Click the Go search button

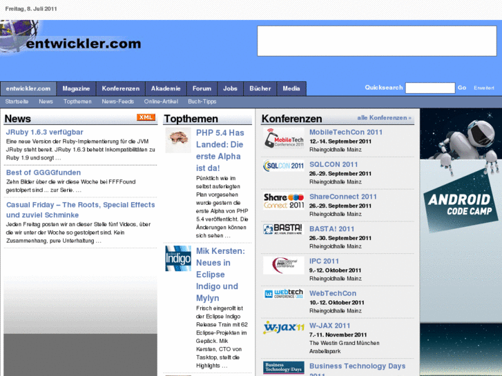click(x=462, y=88)
